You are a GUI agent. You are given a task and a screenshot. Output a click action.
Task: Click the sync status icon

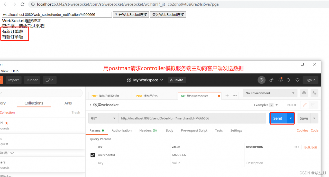[x=261, y=80]
